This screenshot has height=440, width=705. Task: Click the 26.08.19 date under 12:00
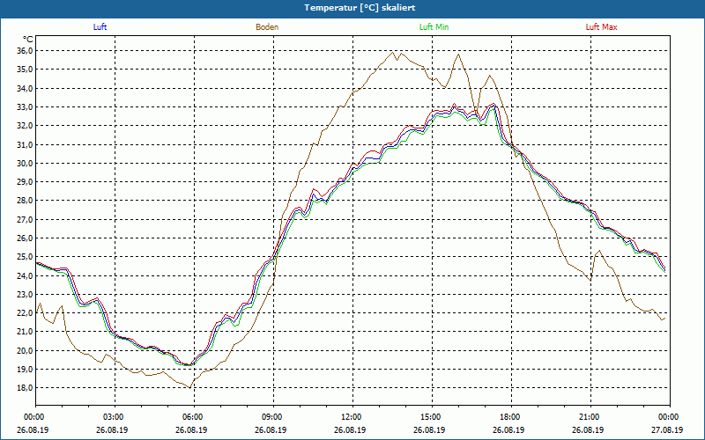(x=350, y=429)
